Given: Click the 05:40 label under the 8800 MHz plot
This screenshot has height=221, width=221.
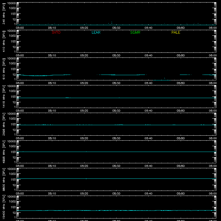Looking at the screenshot, I should [148, 194].
